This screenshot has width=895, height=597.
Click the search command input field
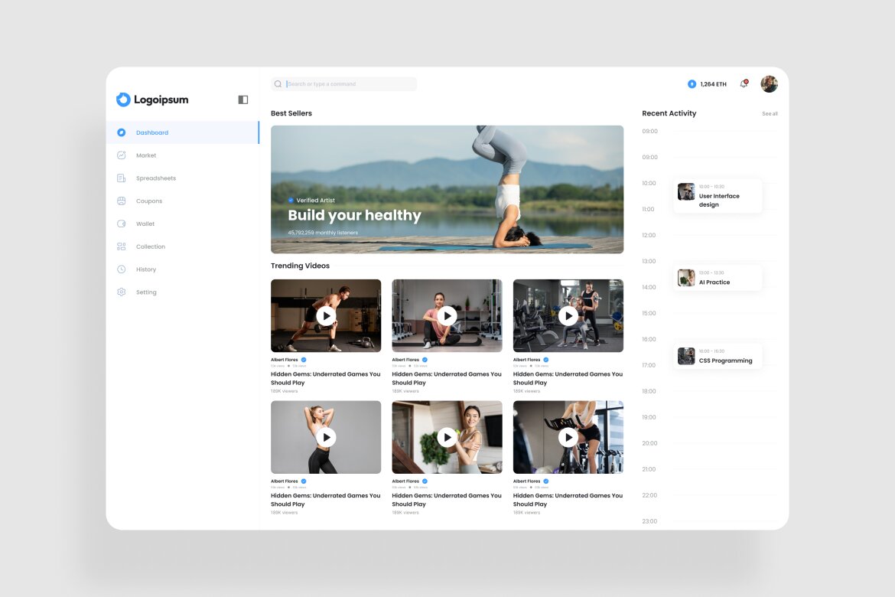click(x=344, y=83)
